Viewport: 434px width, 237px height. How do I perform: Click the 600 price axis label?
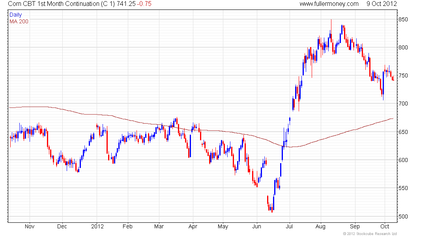tap(403, 160)
